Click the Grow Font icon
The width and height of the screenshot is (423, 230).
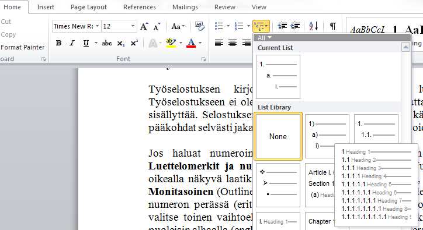point(144,26)
